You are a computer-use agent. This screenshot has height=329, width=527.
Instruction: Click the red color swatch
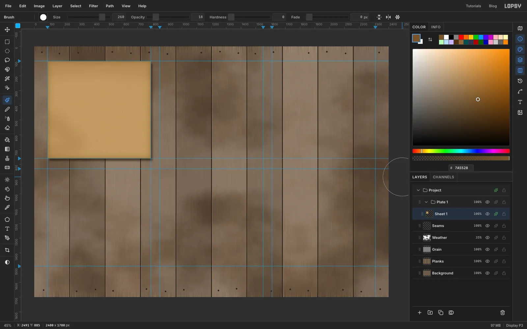click(461, 37)
